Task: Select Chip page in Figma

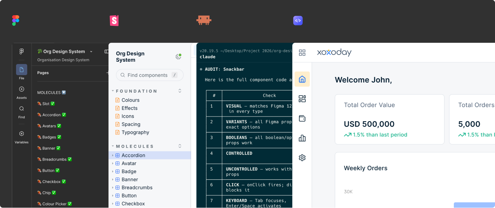Action: point(47,193)
